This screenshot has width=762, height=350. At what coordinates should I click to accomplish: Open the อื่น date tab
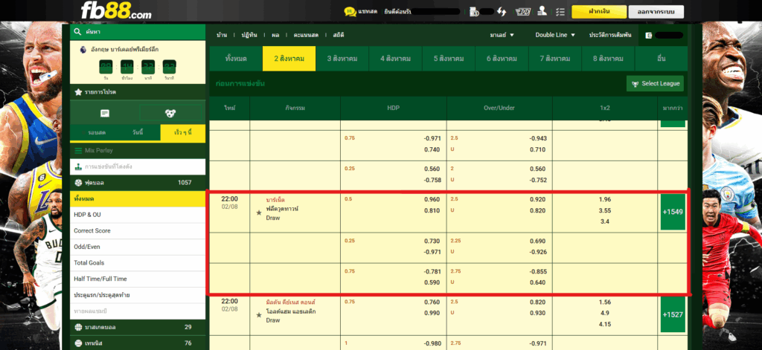click(661, 59)
